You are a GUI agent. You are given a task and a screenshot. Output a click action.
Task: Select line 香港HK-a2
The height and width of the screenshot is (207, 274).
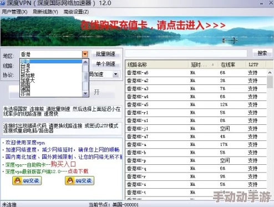tap(196, 80)
